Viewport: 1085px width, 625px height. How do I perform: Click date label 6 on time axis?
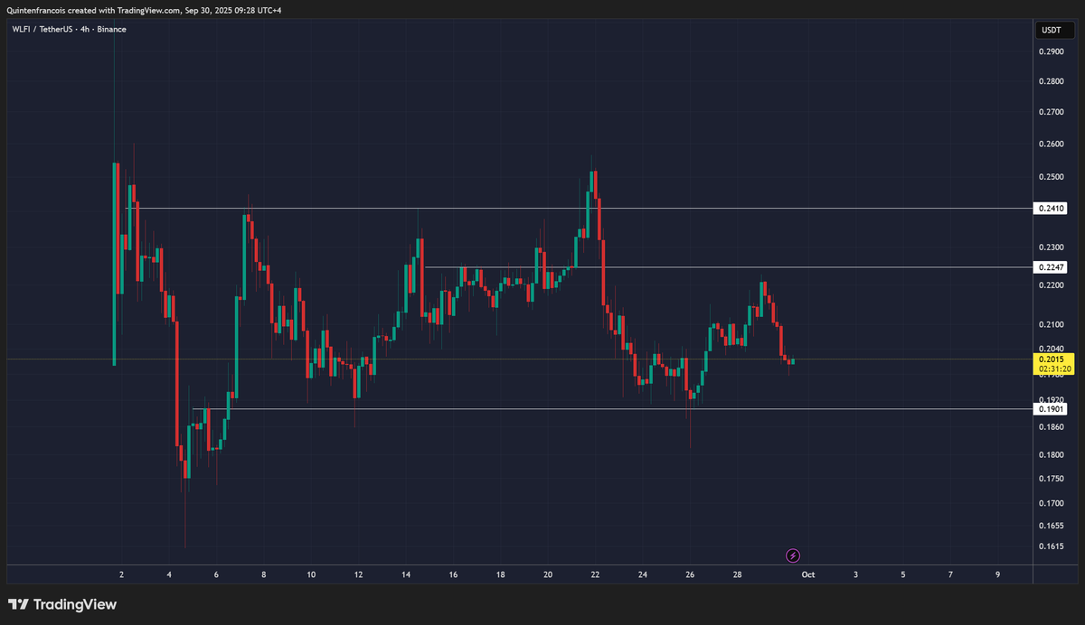click(216, 574)
